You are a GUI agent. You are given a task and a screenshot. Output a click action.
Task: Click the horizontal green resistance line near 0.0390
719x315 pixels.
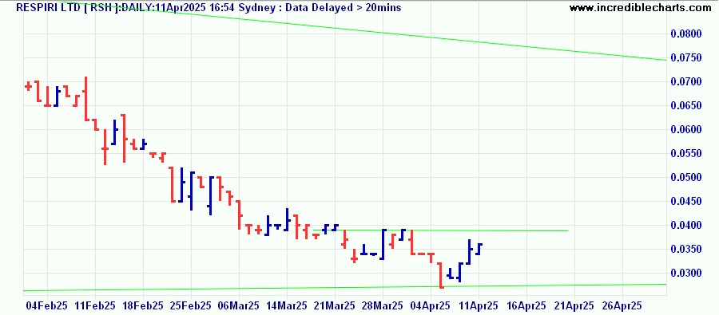click(x=440, y=230)
